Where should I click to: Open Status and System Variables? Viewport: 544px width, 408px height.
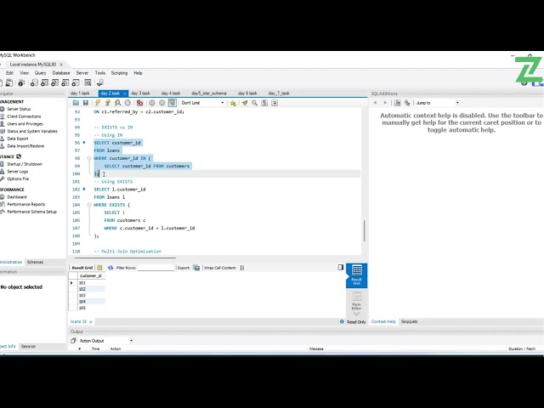pyautogui.click(x=32, y=131)
